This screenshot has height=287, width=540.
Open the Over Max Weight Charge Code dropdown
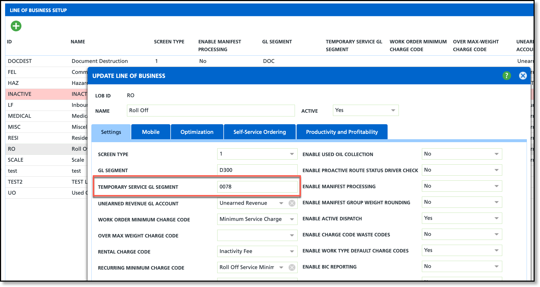click(257, 235)
